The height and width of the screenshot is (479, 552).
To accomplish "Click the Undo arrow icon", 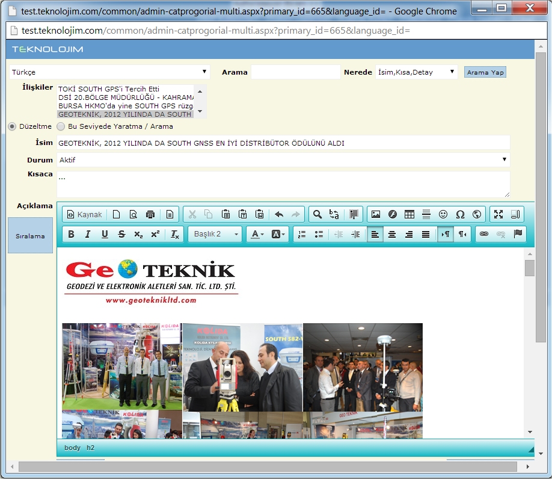I will 279,214.
